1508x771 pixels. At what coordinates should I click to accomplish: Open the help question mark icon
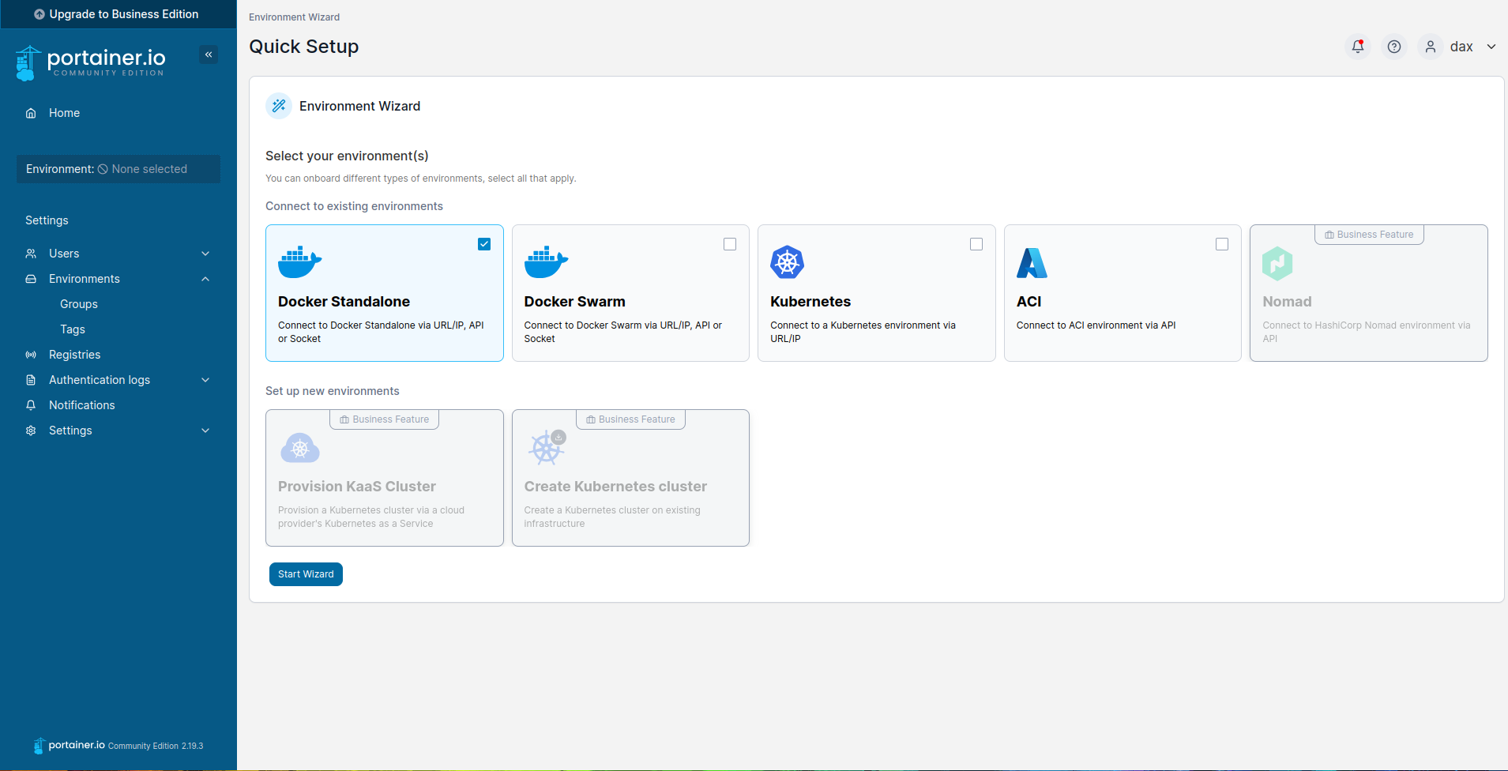pos(1394,47)
